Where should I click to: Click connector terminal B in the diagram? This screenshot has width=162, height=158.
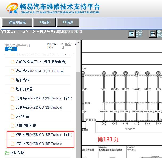point(104,124)
